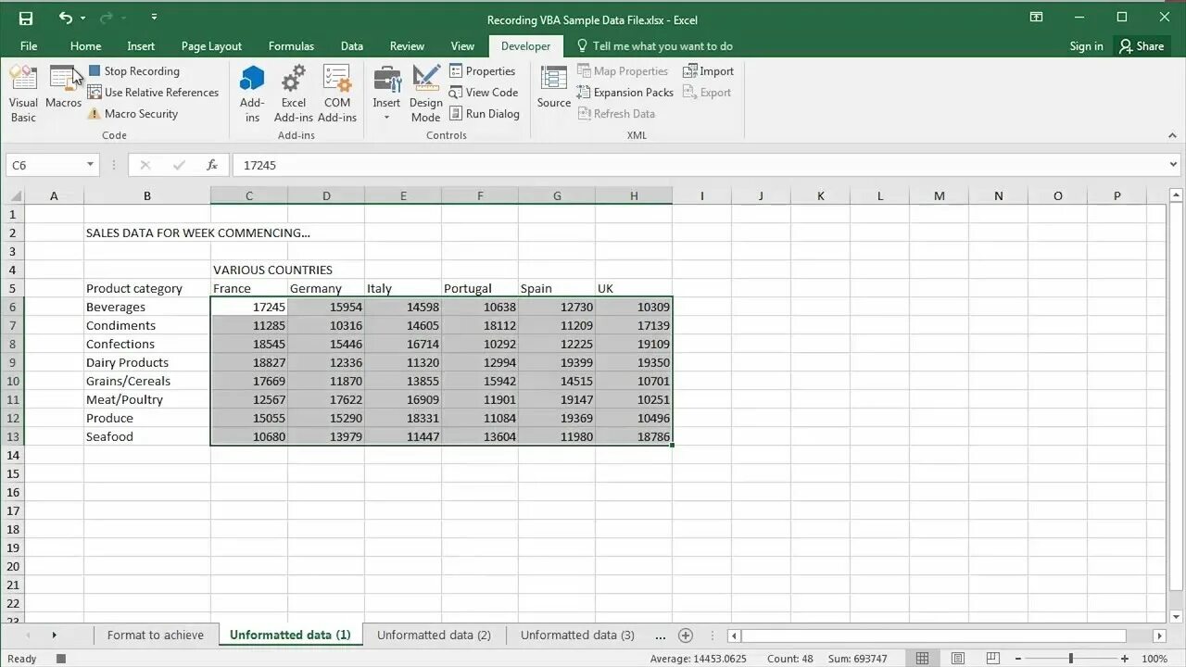
Task: Open the Formulas ribbon tab
Action: click(x=291, y=46)
